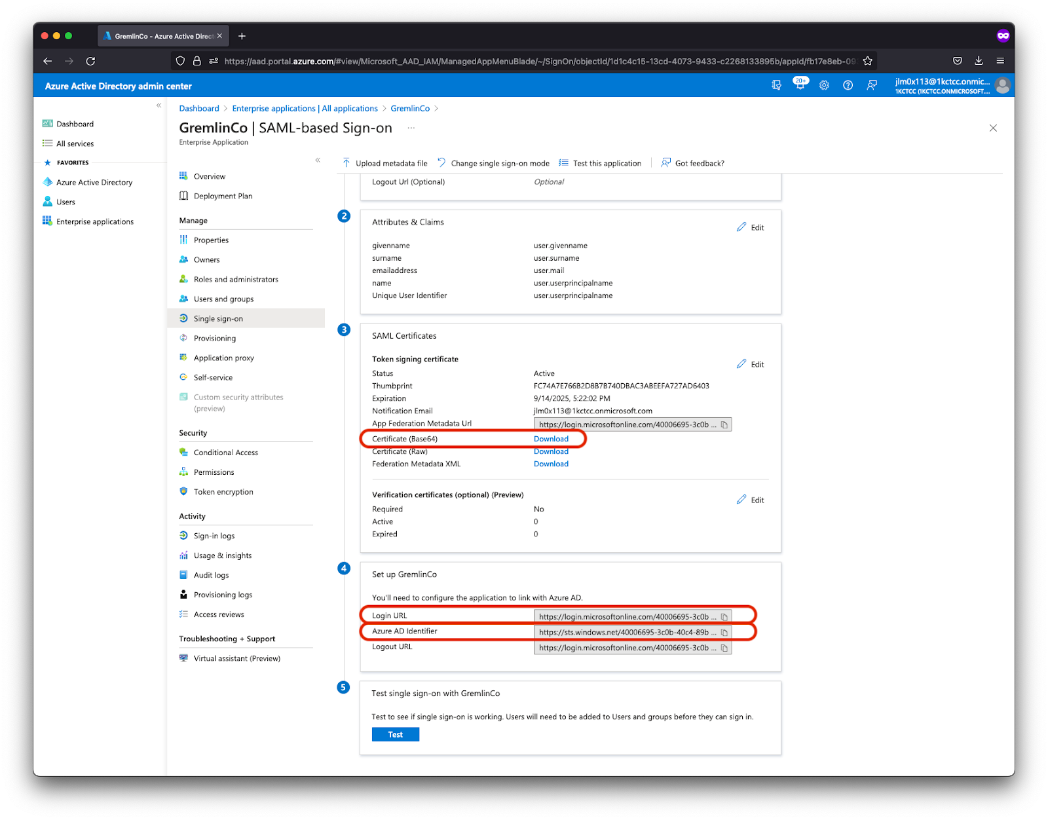Edit the Token signing certificate
Screen dimensions: 1048x820
pyautogui.click(x=751, y=364)
